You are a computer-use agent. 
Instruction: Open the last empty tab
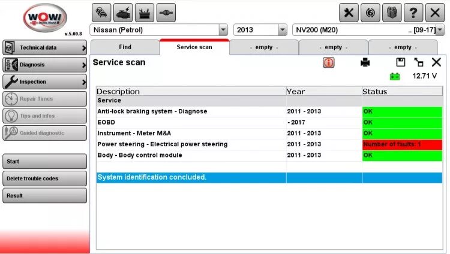point(403,47)
